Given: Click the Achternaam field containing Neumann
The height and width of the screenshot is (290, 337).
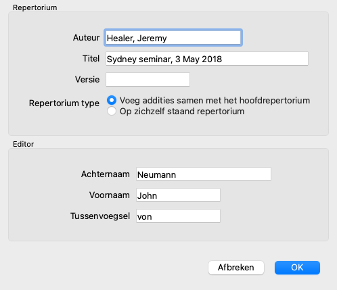Looking at the screenshot, I should point(204,174).
